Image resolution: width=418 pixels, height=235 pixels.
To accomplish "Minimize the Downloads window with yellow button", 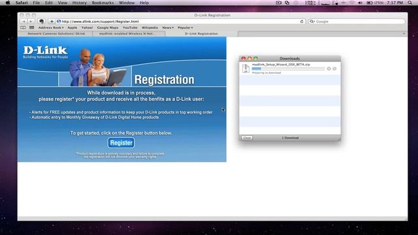I will pyautogui.click(x=249, y=58).
